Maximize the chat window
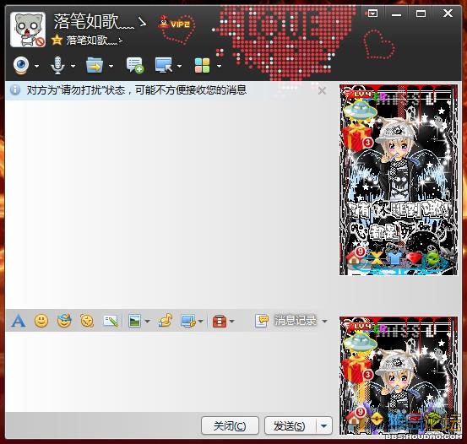Image resolution: width=467 pixels, height=444 pixels. [421, 14]
